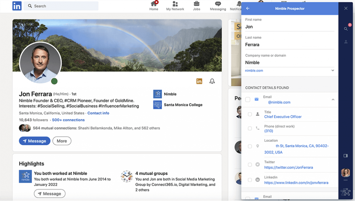Click the back arrow in Nimble Prospector header
Viewport: 355px width, 201px height.
coord(247,8)
